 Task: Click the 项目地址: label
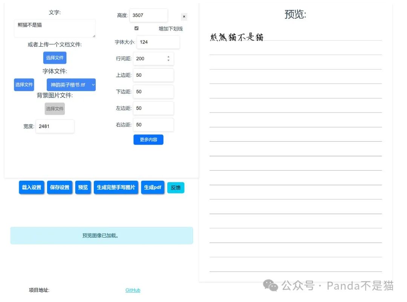click(39, 290)
